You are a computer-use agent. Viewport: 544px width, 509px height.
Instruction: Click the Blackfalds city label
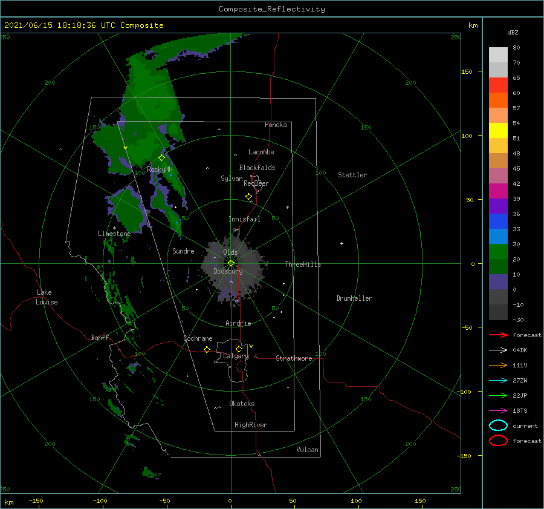point(257,168)
